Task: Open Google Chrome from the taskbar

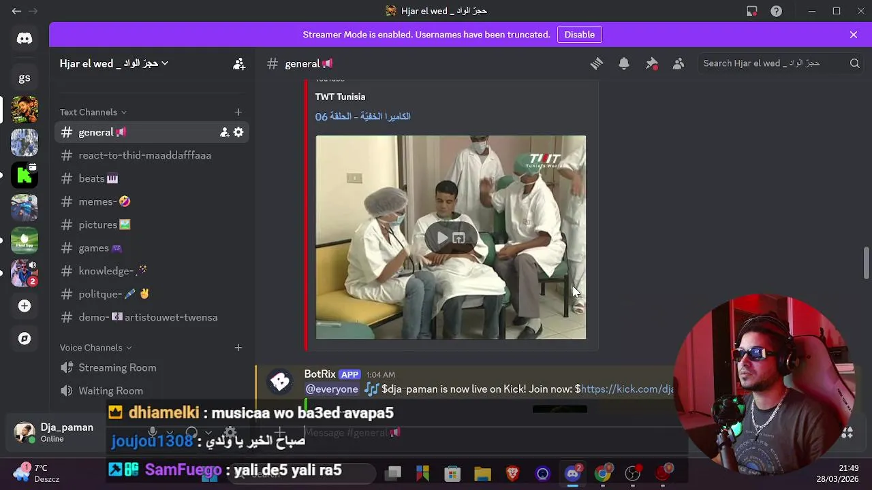Action: [x=603, y=474]
